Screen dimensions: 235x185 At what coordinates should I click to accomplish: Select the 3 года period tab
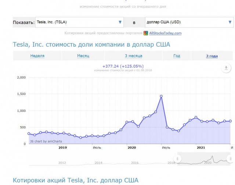click(x=211, y=56)
